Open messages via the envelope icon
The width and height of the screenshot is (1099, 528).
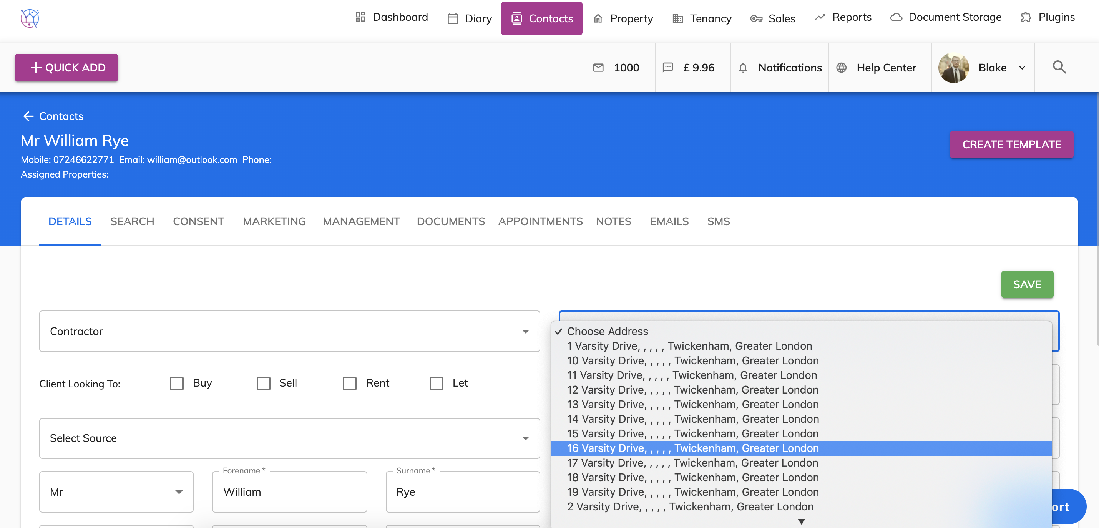pyautogui.click(x=599, y=67)
